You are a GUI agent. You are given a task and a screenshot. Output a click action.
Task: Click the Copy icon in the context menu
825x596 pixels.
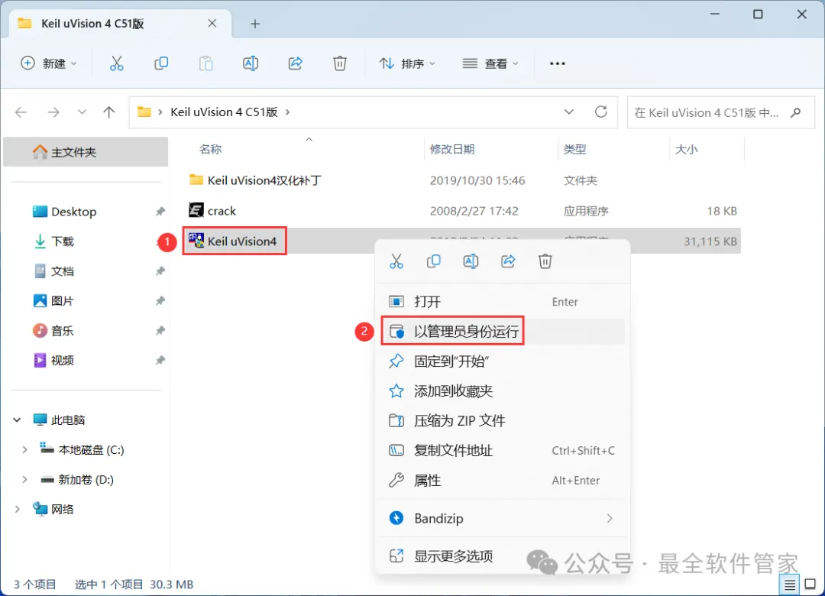coord(434,261)
